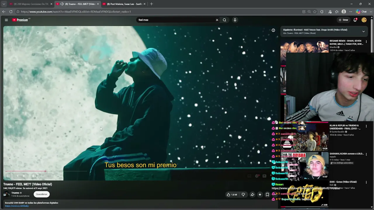Screen dimensions: 374x210
Task: Close the '200 Mejores Canciones' tab
Action: pyautogui.click(x=51, y=4)
